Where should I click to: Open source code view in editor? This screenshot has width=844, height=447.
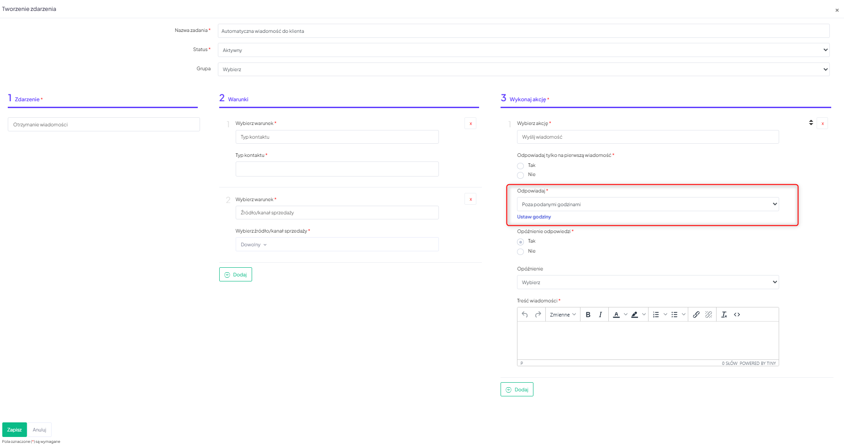point(737,315)
